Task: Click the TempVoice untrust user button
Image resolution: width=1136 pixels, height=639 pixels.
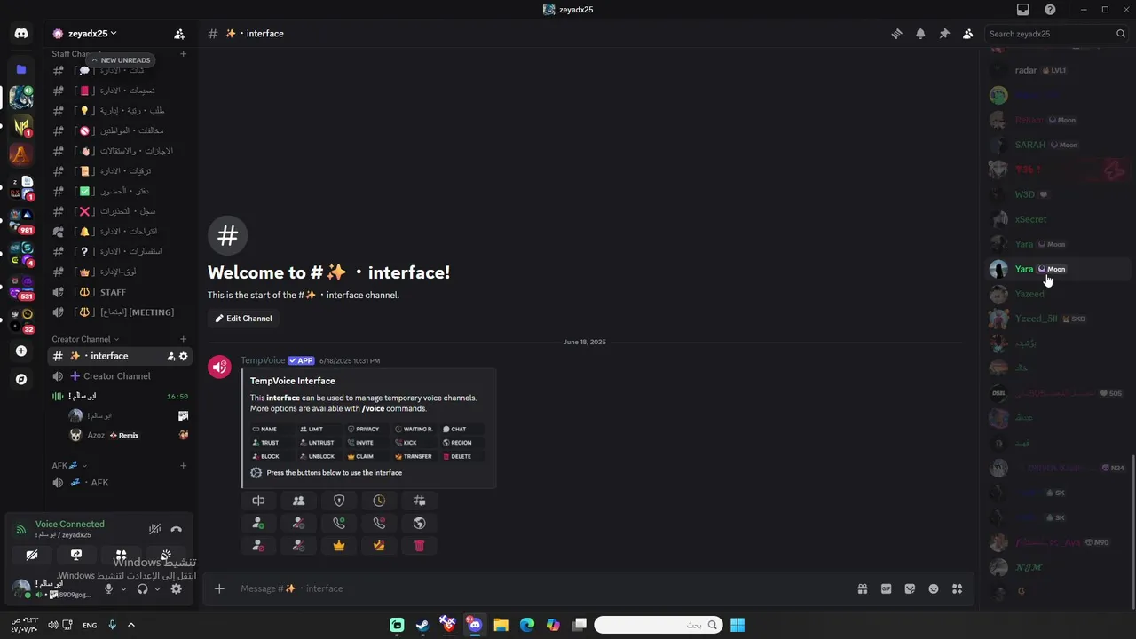Action: tap(299, 524)
